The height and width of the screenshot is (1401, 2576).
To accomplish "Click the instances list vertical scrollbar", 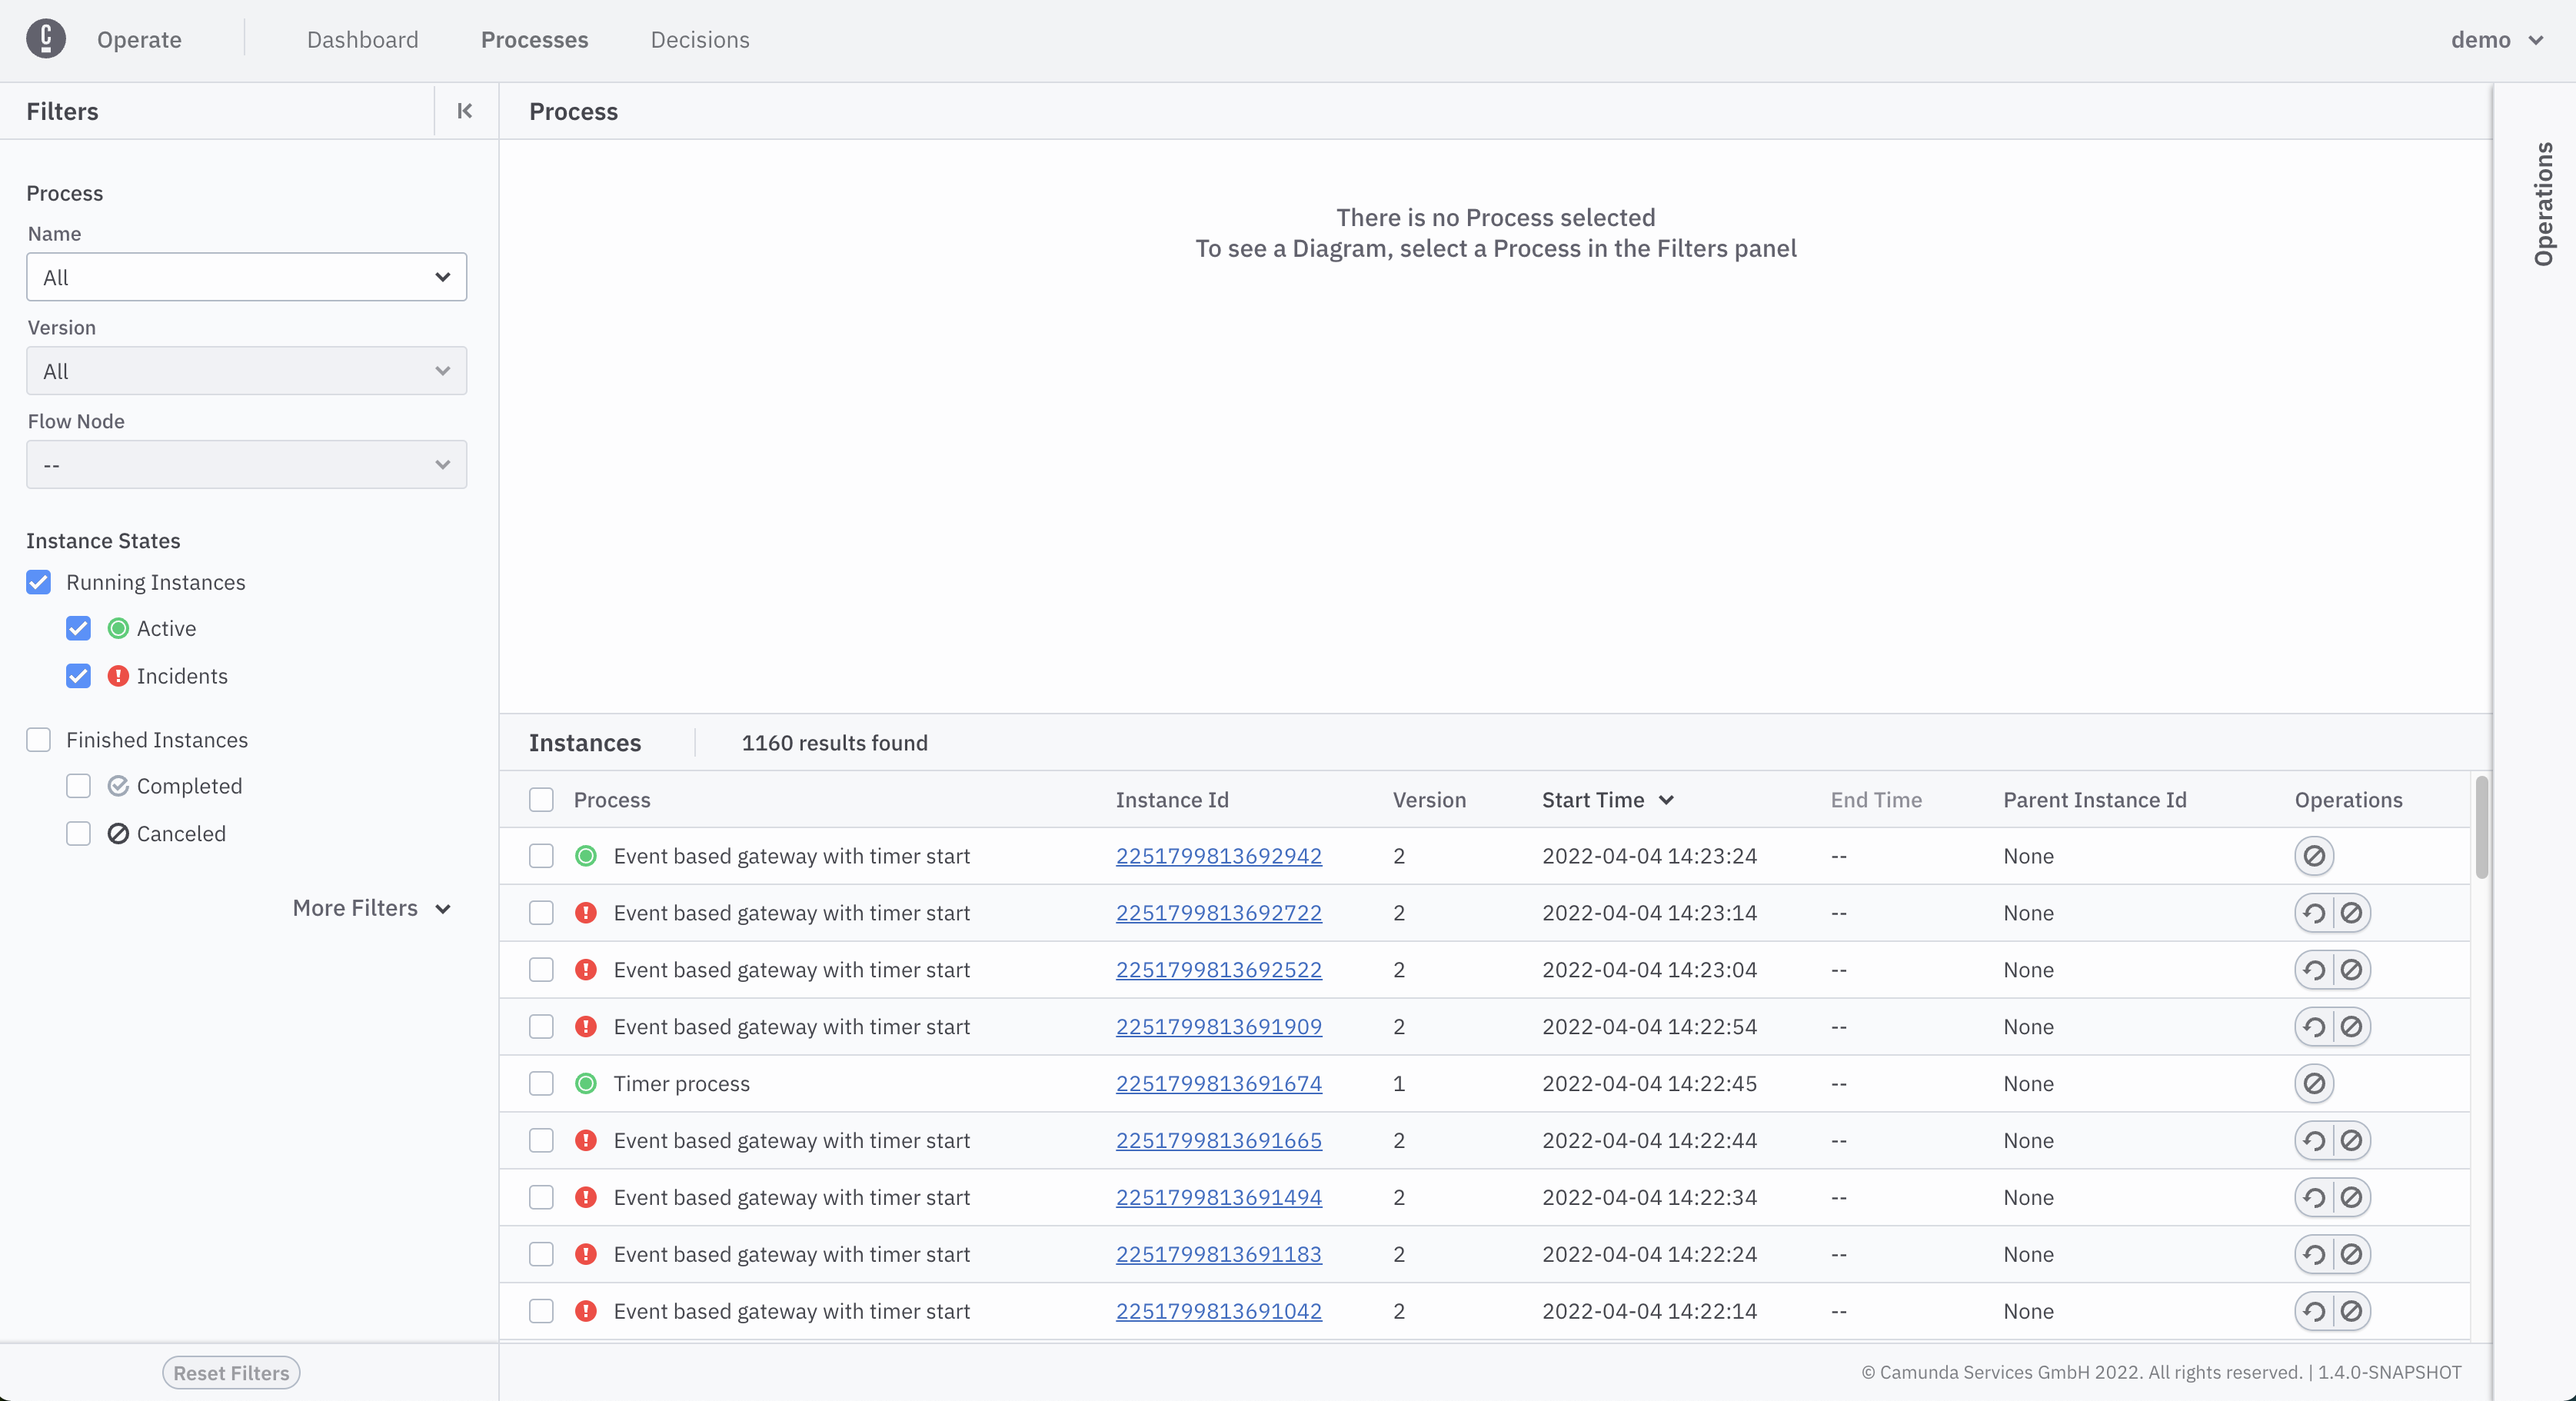I will (x=2481, y=827).
